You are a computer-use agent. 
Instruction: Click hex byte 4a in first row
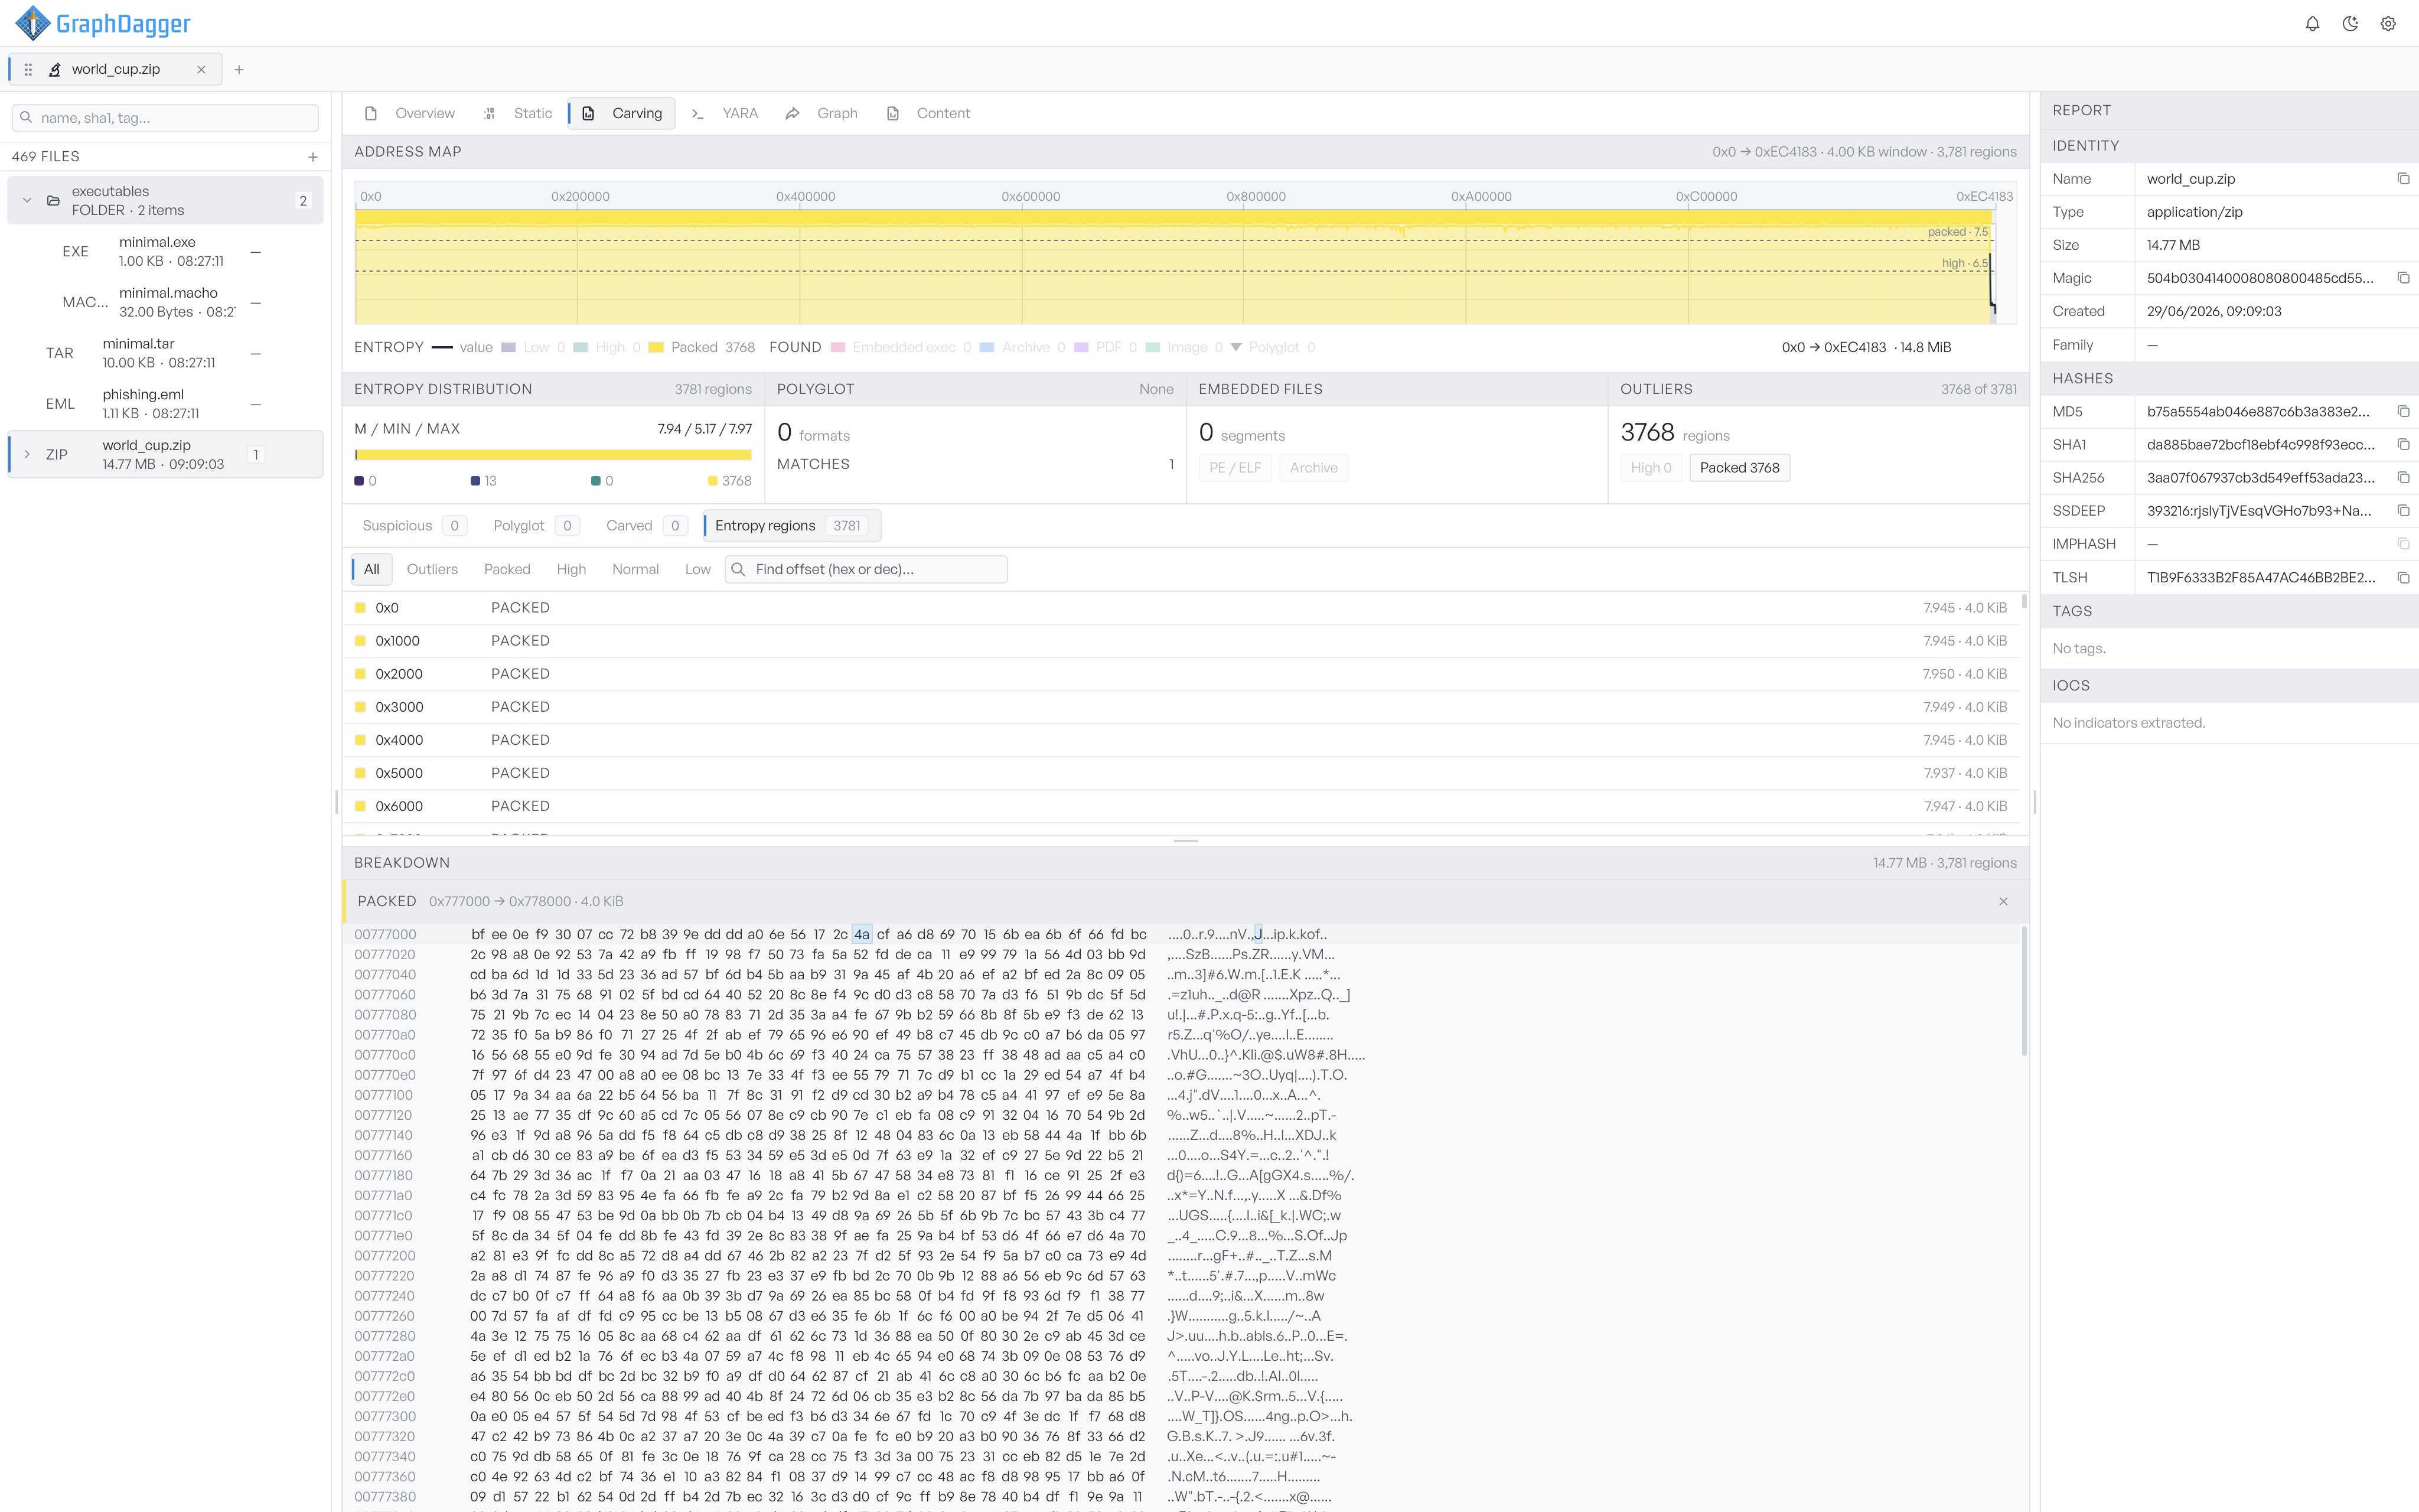tap(862, 934)
